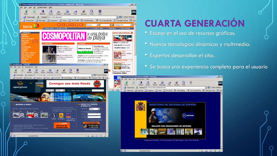Click the buscador search field on Repsol page
Viewport: 277px width, 156px height.
(98, 90)
